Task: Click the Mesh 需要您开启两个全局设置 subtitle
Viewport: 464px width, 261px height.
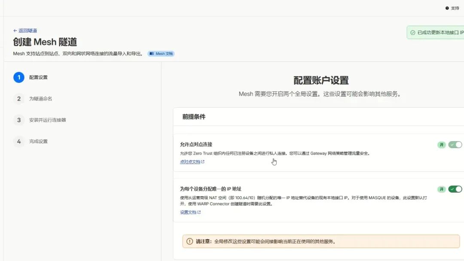Action: pos(320,94)
